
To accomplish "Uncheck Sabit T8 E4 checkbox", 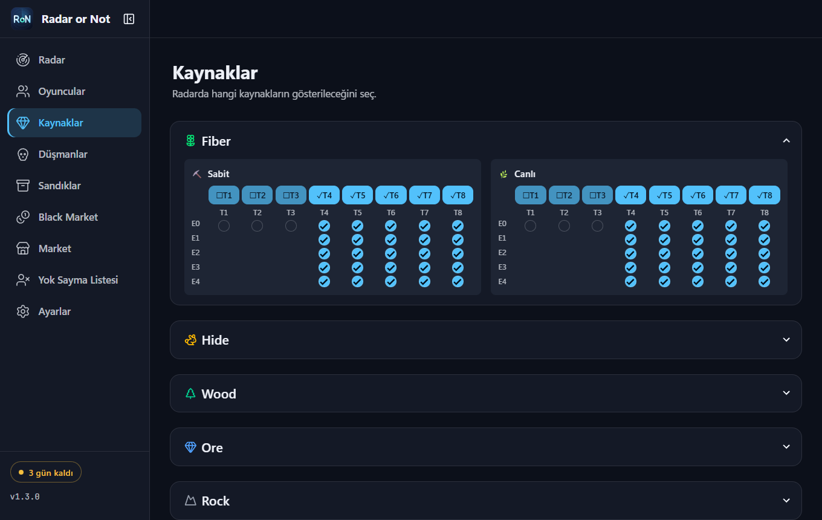I will point(458,281).
